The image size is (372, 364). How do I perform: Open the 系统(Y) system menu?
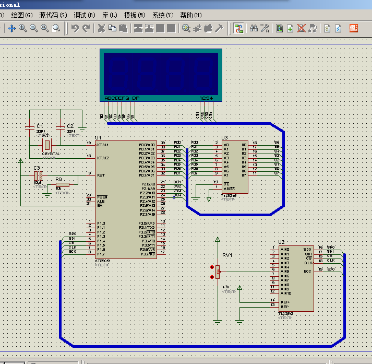point(163,16)
